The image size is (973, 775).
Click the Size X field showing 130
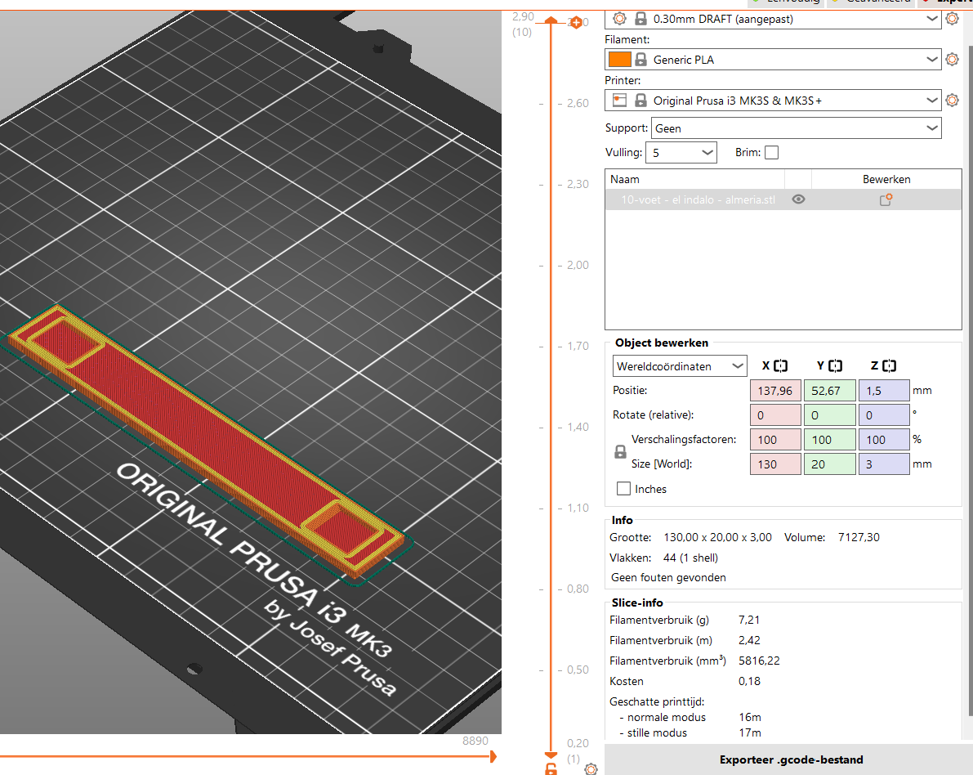[x=775, y=464]
